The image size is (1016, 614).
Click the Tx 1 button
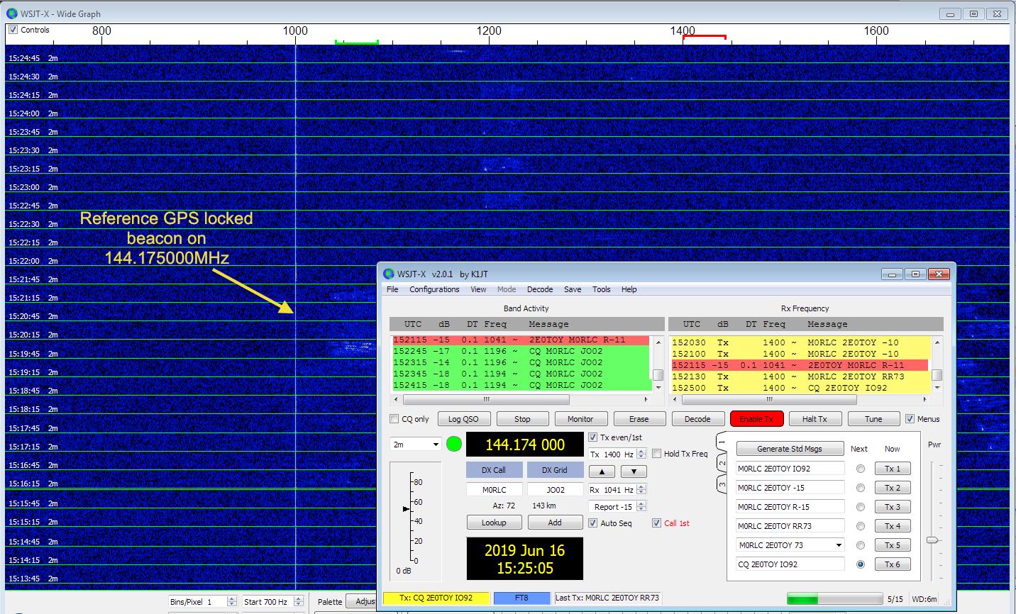(x=893, y=469)
